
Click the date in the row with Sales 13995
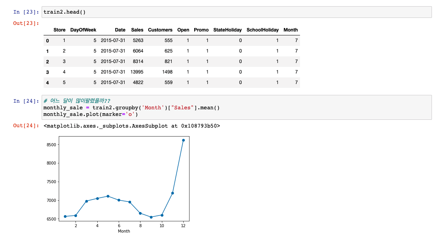coord(113,72)
